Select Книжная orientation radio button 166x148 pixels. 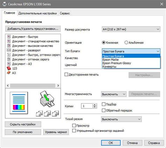104,42
